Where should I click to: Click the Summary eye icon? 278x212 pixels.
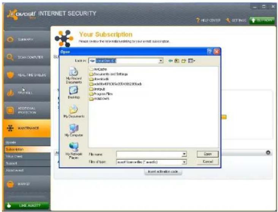point(10,39)
